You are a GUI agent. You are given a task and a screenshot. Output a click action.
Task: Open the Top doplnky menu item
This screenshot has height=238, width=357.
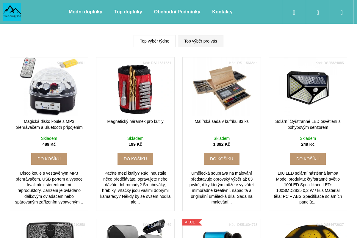pyautogui.click(x=128, y=12)
